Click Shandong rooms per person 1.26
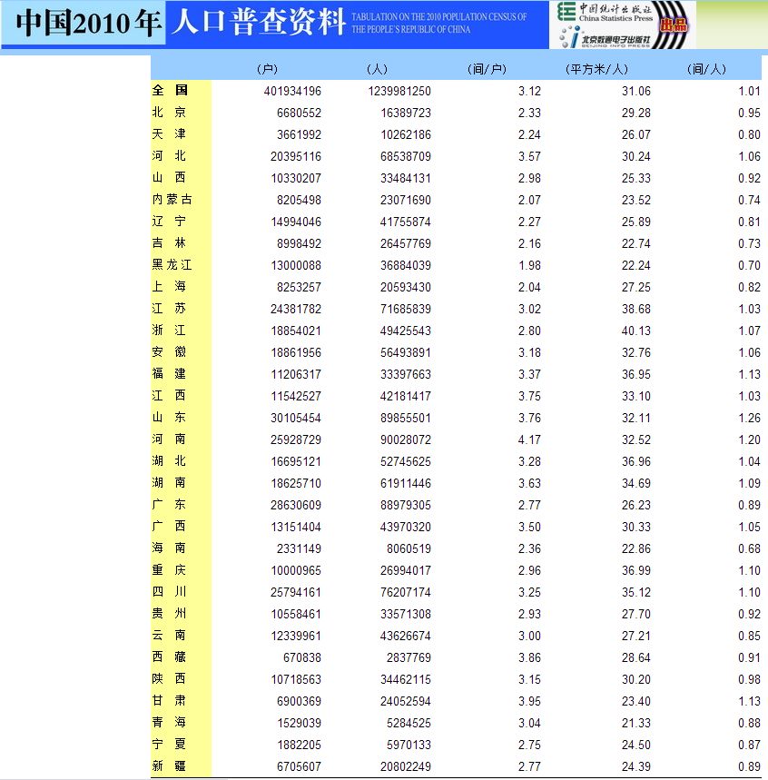768x780 pixels. click(x=749, y=418)
